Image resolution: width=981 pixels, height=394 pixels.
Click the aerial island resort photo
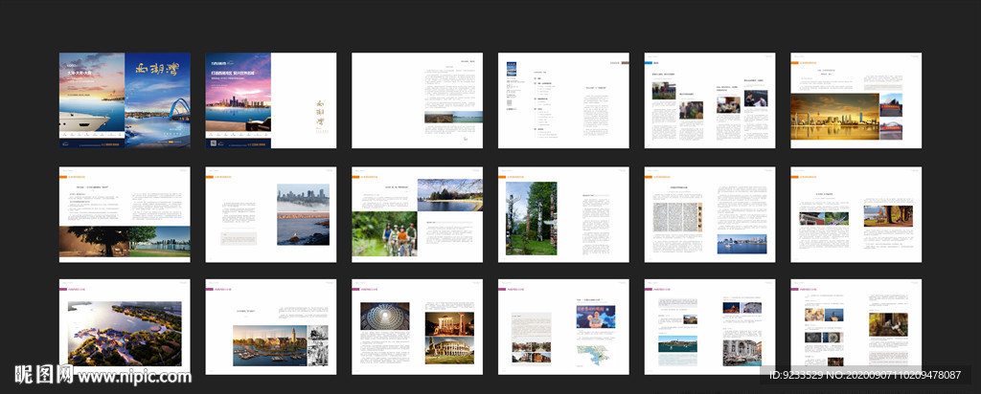pyautogui.click(x=124, y=335)
